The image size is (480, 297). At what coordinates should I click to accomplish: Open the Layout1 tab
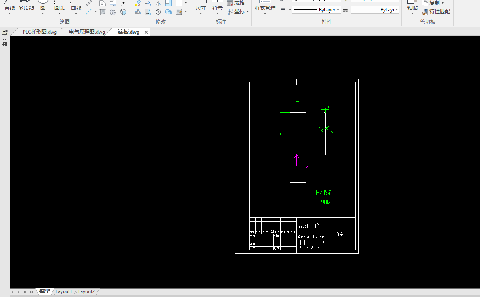tap(64, 291)
